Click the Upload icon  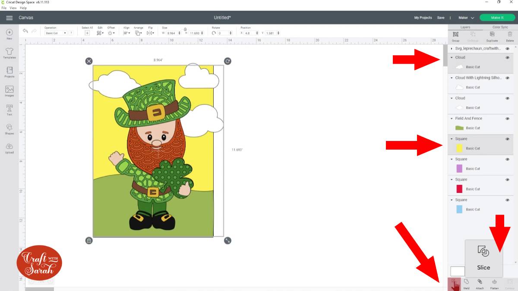[9, 147]
